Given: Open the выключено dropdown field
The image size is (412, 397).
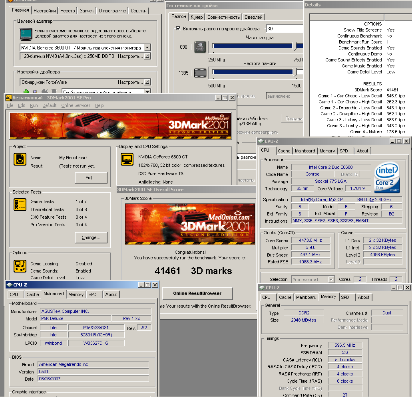Looking at the screenshot, I should 284,96.
